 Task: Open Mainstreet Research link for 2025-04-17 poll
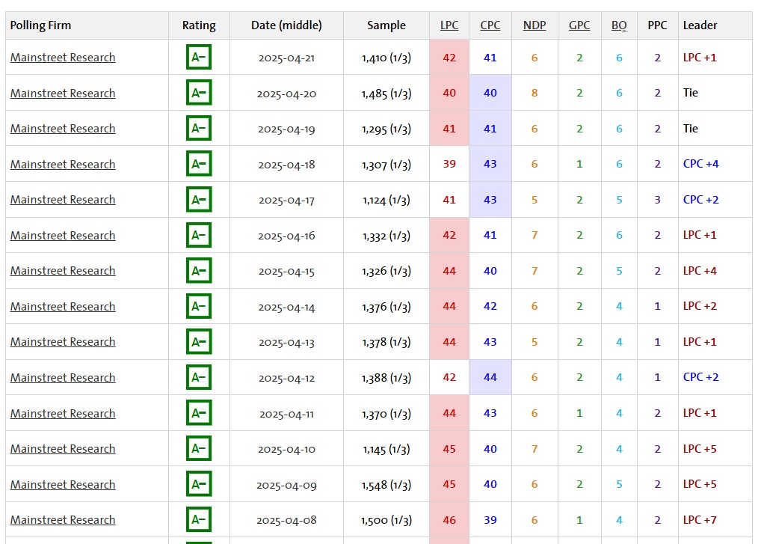click(63, 200)
